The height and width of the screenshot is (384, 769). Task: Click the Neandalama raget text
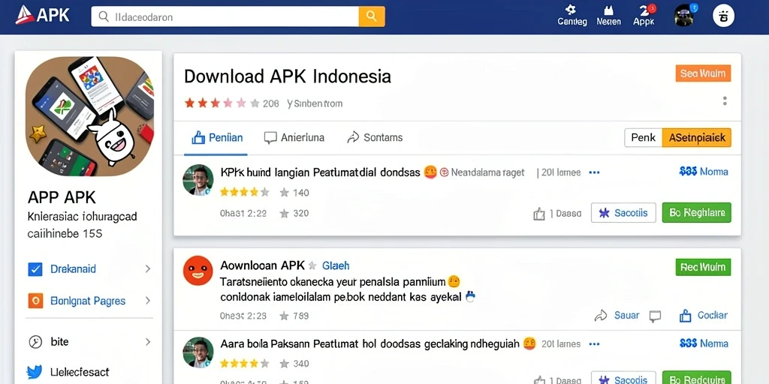(x=487, y=172)
